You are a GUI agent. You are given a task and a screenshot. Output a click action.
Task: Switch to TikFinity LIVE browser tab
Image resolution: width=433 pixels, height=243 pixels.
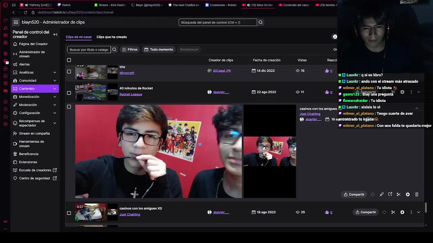pyautogui.click(x=36, y=5)
